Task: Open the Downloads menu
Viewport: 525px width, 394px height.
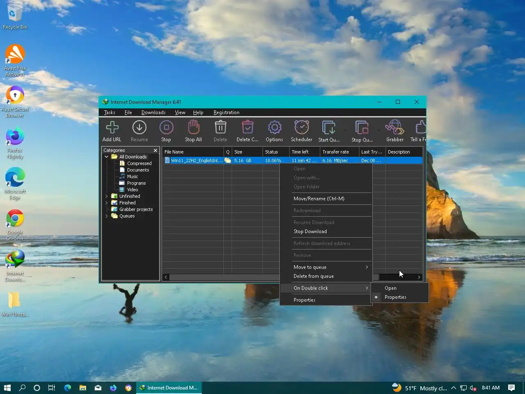Action: [x=153, y=112]
